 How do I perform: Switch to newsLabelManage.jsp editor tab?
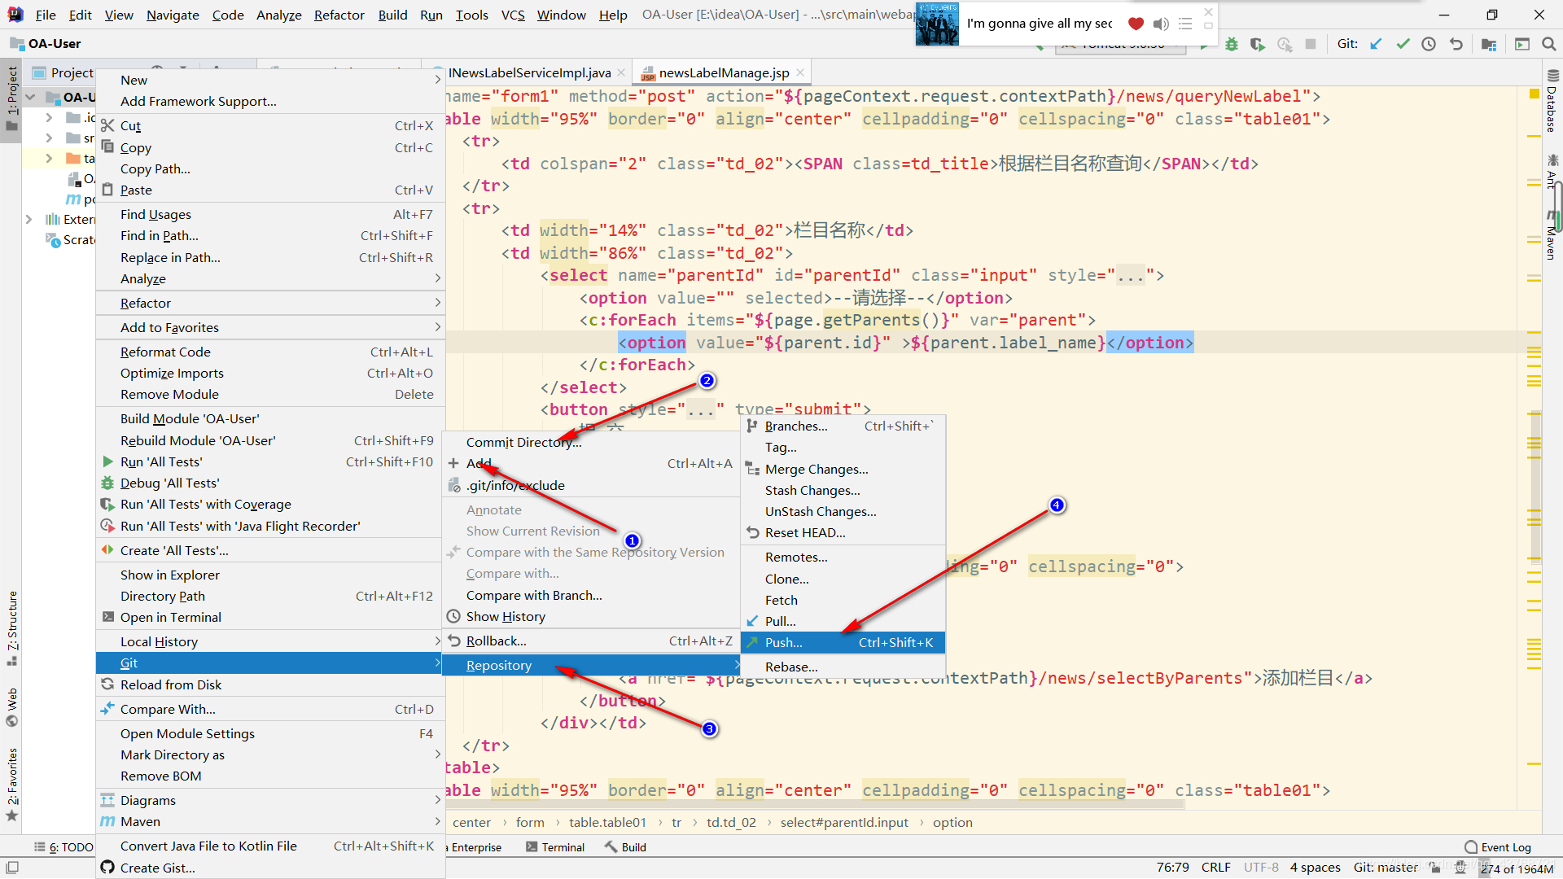[x=723, y=73]
